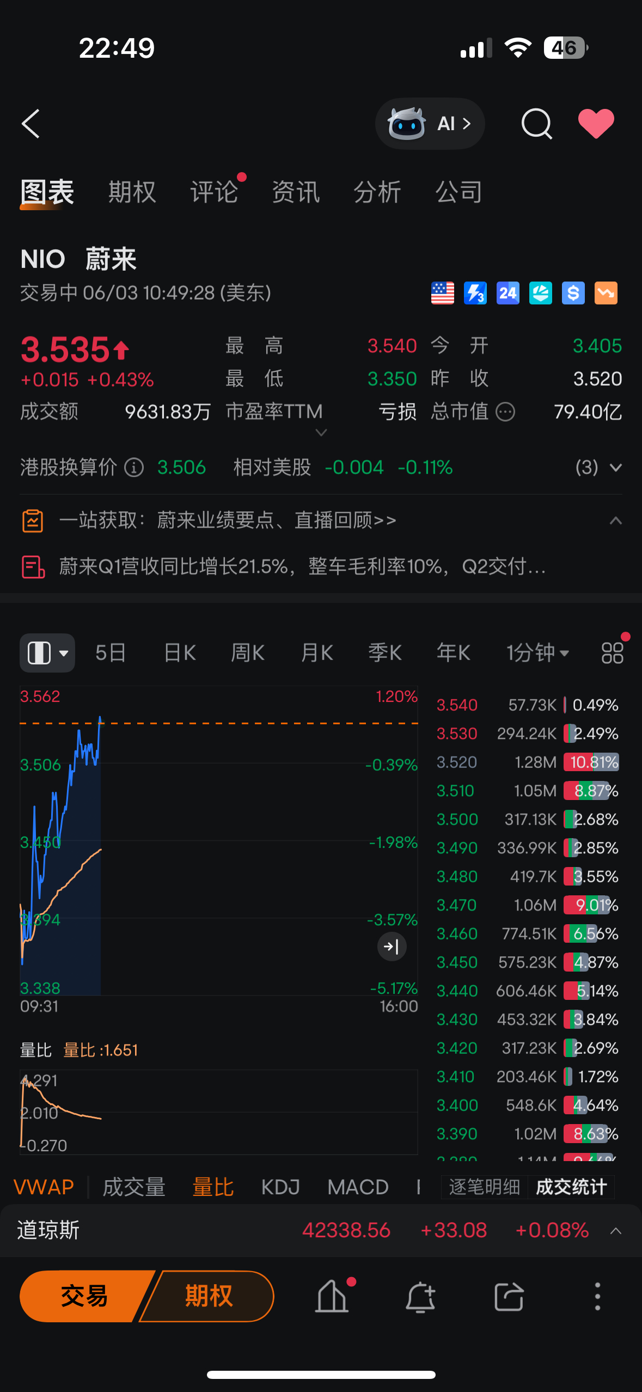Open the three-dot more menu

pos(597,1296)
